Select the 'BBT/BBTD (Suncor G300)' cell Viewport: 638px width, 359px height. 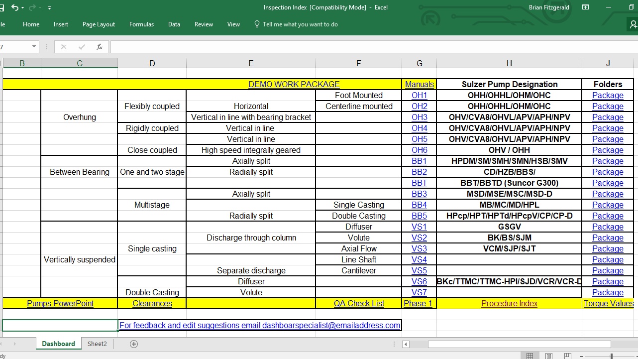510,183
